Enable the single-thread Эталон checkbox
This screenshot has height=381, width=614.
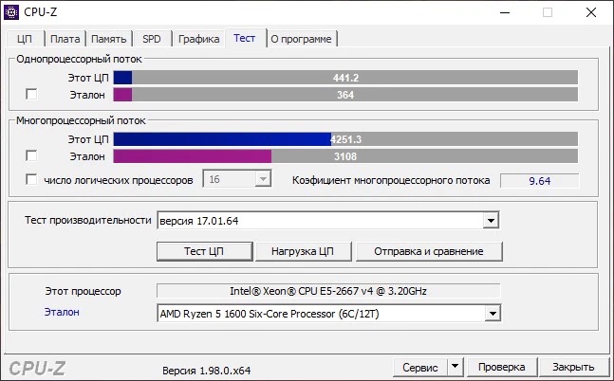(x=31, y=94)
